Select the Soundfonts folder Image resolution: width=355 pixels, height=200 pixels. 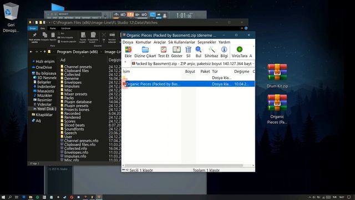[74, 129]
